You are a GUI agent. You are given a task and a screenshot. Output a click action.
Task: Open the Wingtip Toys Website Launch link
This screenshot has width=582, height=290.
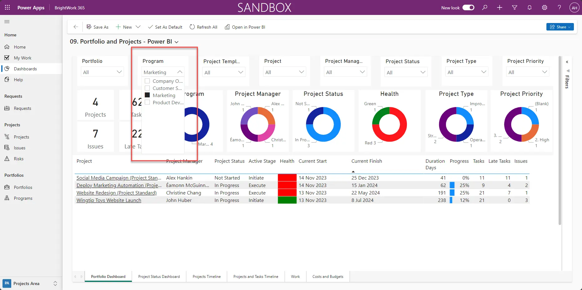pyautogui.click(x=109, y=200)
